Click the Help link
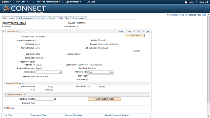 (x=182, y=15)
